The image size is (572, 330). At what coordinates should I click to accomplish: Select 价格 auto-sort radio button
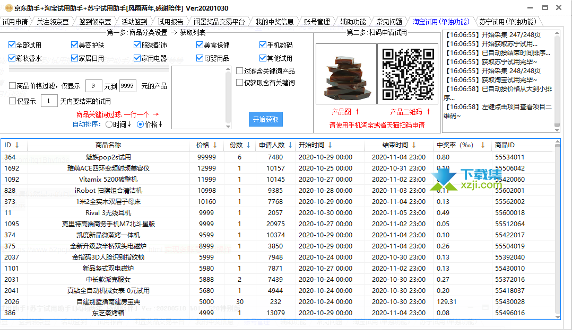140,124
